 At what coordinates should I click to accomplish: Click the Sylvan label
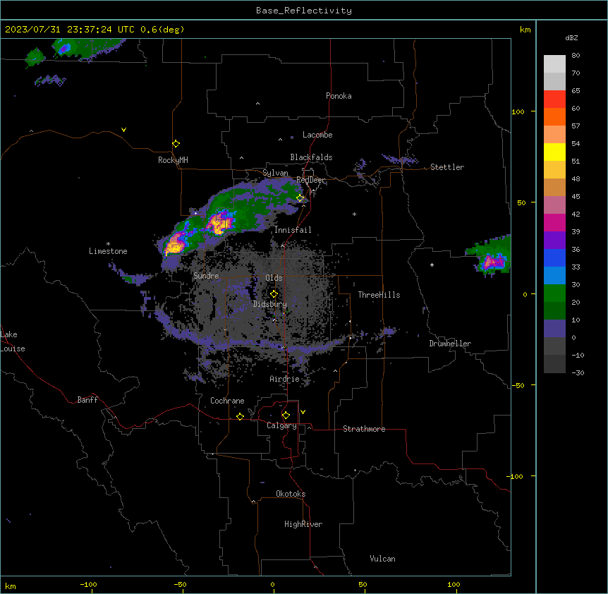pyautogui.click(x=275, y=173)
